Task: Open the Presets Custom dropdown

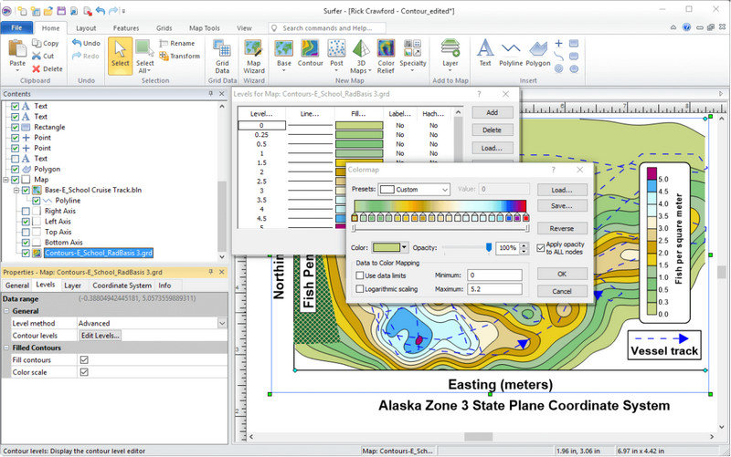Action: (x=415, y=189)
